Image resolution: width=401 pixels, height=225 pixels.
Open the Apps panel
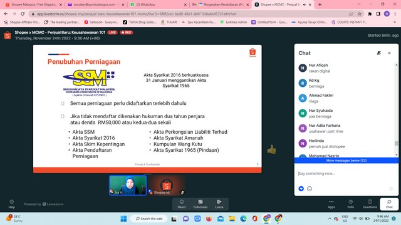pos(331,204)
